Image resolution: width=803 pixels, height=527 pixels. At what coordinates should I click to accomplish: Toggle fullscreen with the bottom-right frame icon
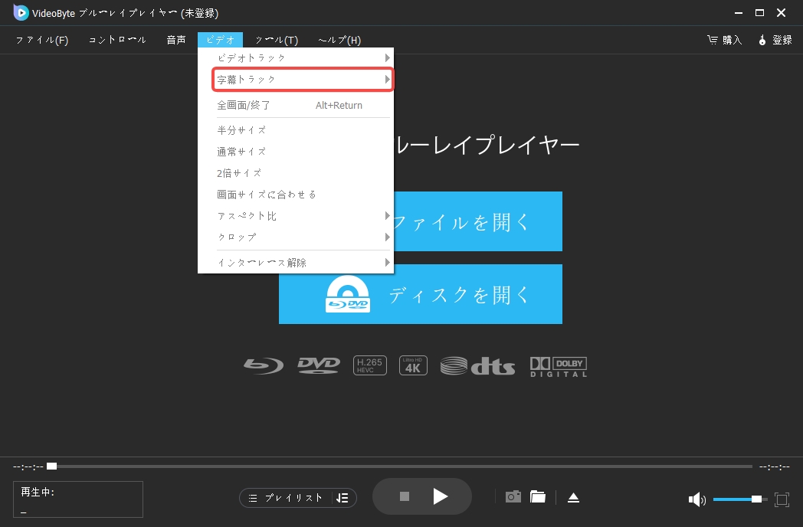click(782, 499)
